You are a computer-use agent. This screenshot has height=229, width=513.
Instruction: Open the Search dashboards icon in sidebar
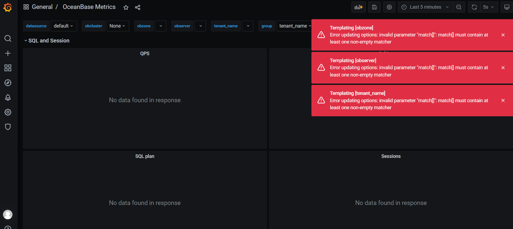pyautogui.click(x=8, y=38)
